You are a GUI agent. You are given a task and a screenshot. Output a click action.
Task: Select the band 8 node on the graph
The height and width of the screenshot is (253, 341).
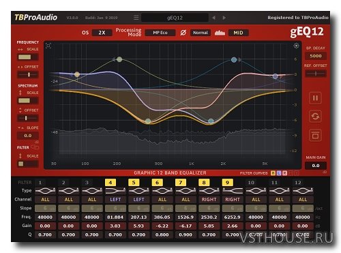pos(234,60)
